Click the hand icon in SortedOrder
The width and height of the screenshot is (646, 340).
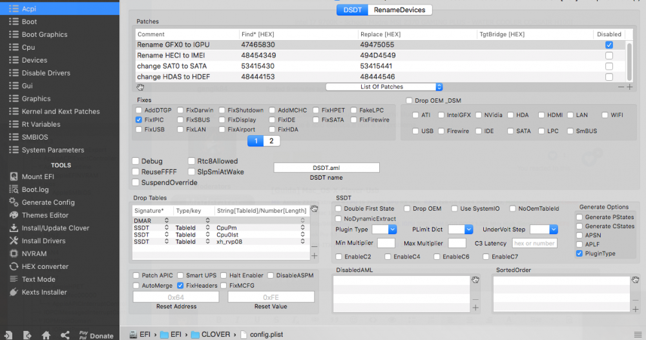click(x=636, y=280)
